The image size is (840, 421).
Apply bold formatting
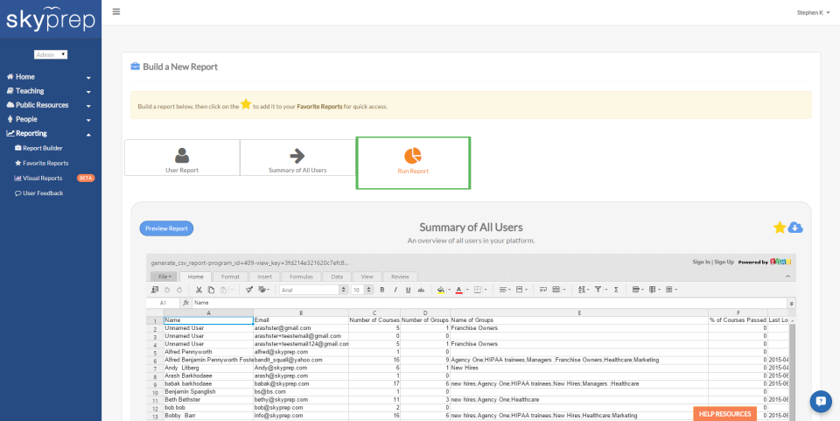tap(382, 290)
